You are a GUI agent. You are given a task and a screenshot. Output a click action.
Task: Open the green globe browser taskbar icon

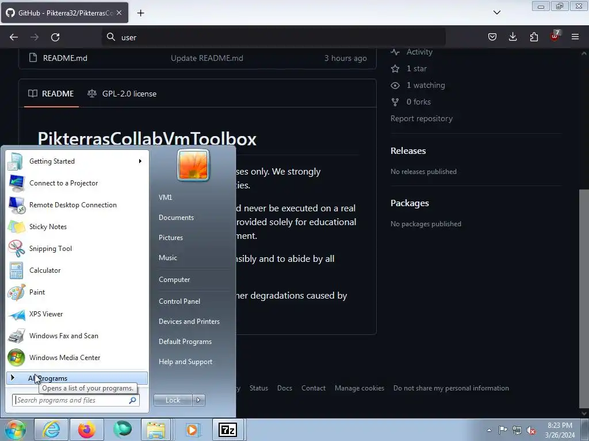pos(123,430)
